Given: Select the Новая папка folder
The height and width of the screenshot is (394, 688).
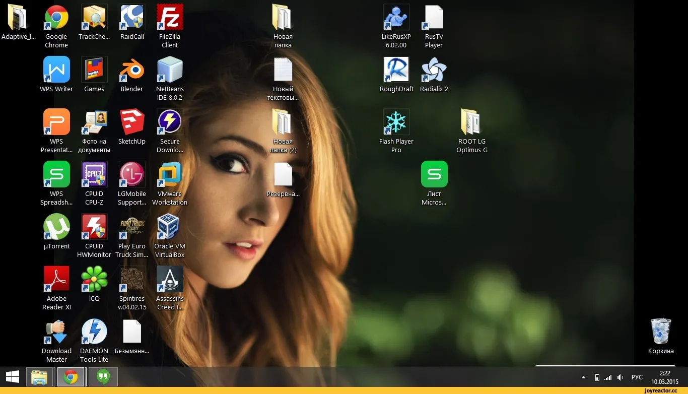Looking at the screenshot, I should (x=283, y=18).
